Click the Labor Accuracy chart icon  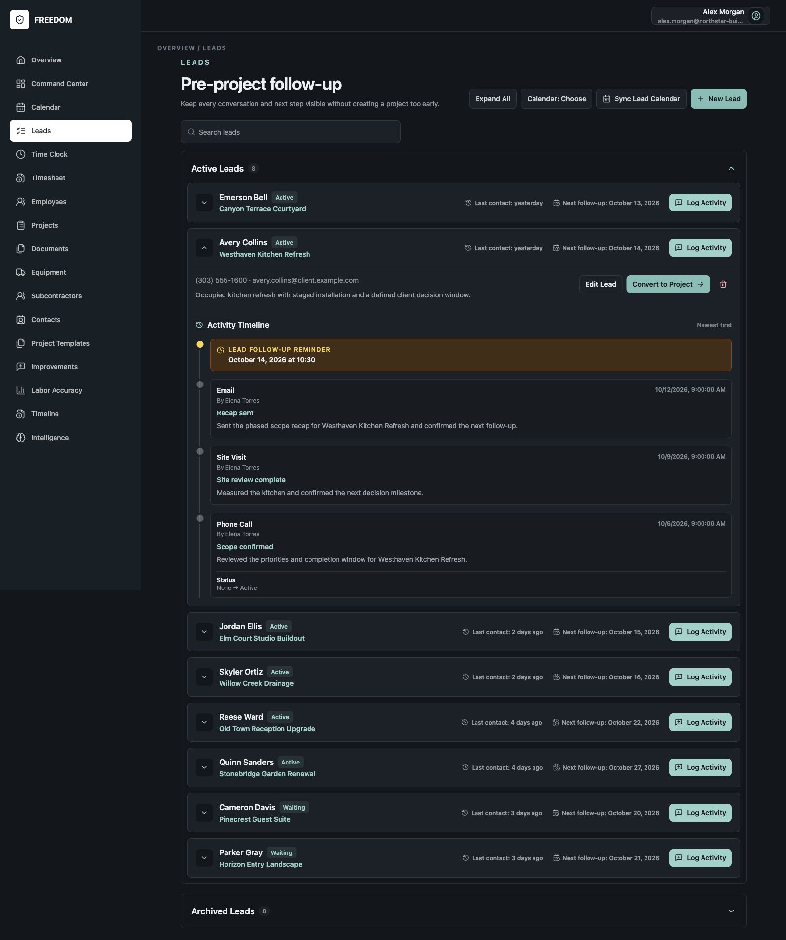(x=21, y=390)
